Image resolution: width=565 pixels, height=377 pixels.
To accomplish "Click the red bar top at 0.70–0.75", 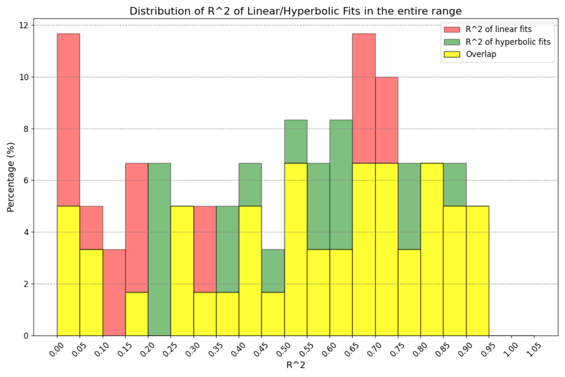I will 387,120.
